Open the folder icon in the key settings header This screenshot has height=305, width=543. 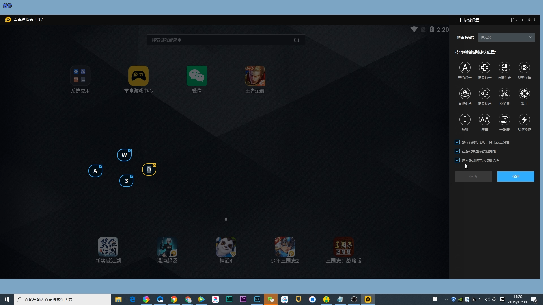(514, 20)
